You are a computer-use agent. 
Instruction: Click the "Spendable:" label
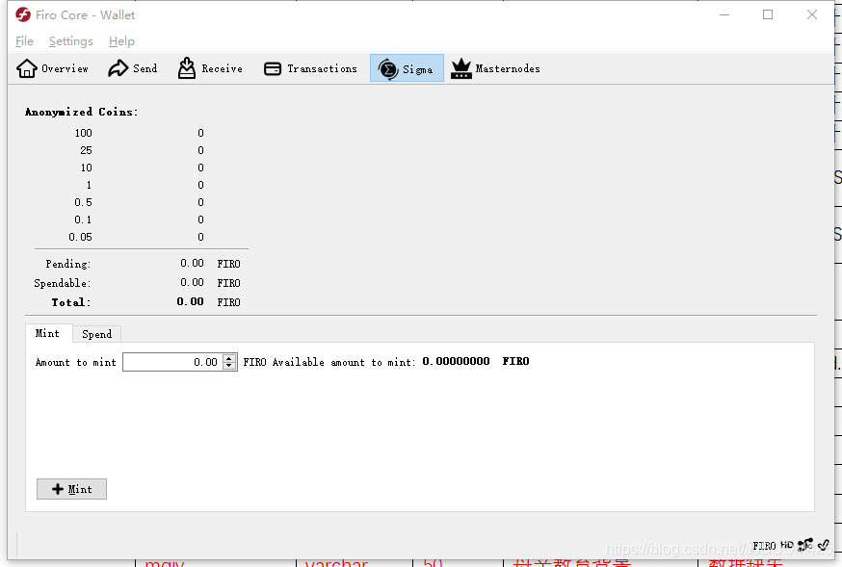pyautogui.click(x=63, y=283)
